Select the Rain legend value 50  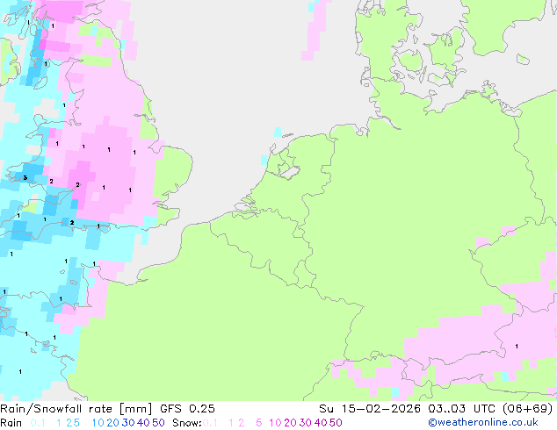click(x=158, y=423)
